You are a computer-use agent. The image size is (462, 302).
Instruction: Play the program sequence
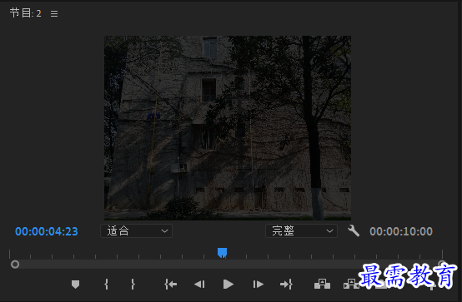228,284
